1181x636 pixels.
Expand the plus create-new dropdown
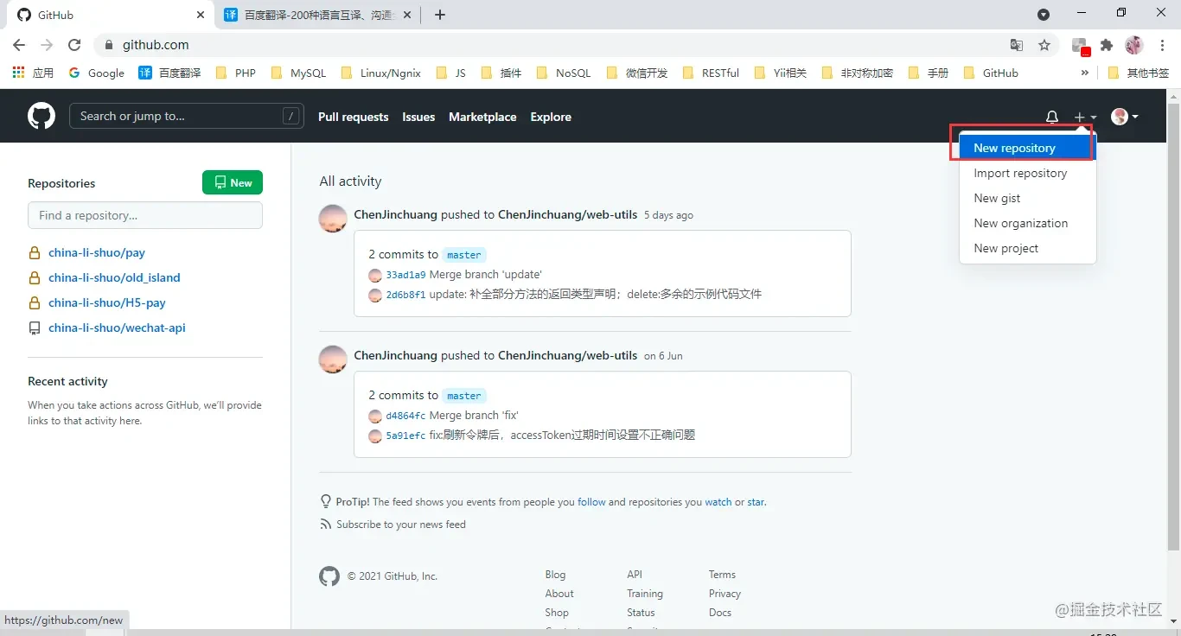pos(1084,117)
